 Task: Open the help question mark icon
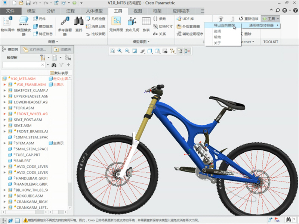[296, 10]
